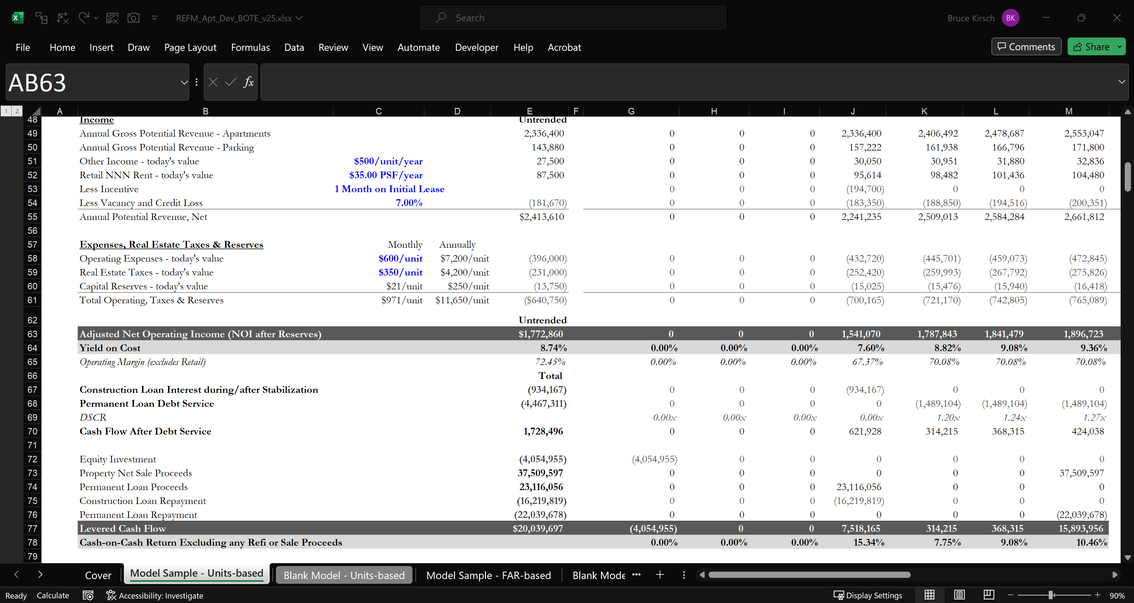Image resolution: width=1134 pixels, height=603 pixels.
Task: Click the Excel application logo icon
Action: 17,18
